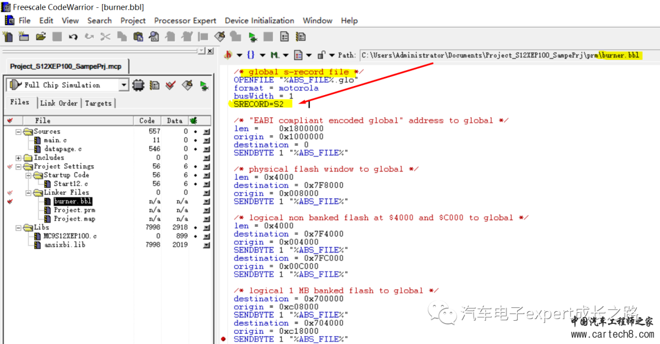
Task: Click the Undo arrow icon
Action: coord(73,37)
